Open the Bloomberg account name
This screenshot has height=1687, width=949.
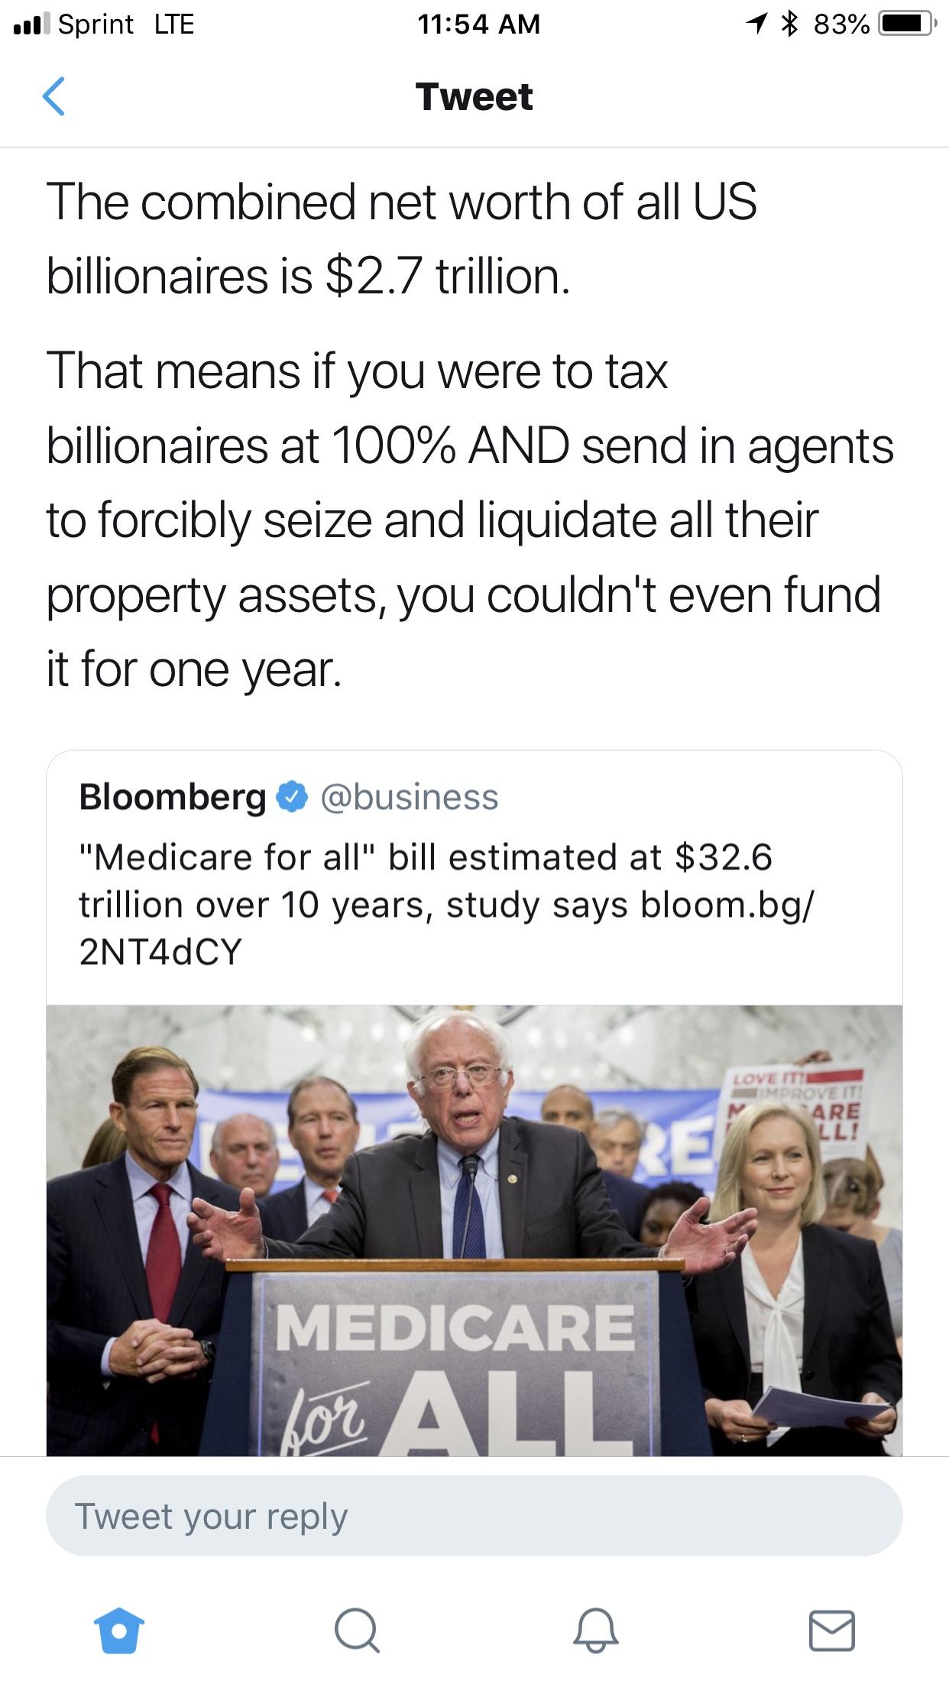point(173,797)
